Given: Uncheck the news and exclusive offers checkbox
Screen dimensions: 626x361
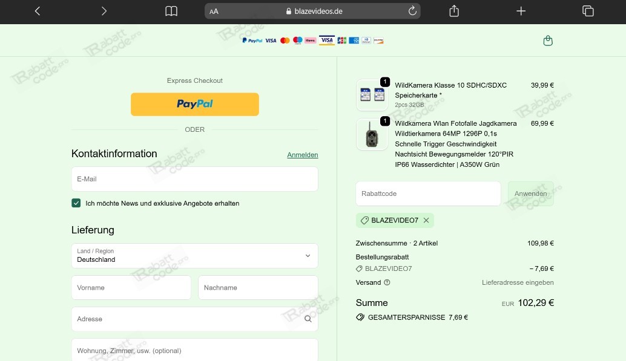Looking at the screenshot, I should pyautogui.click(x=76, y=203).
